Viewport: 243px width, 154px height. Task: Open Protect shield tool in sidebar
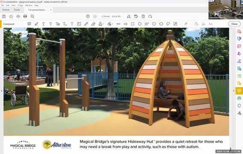point(239,106)
